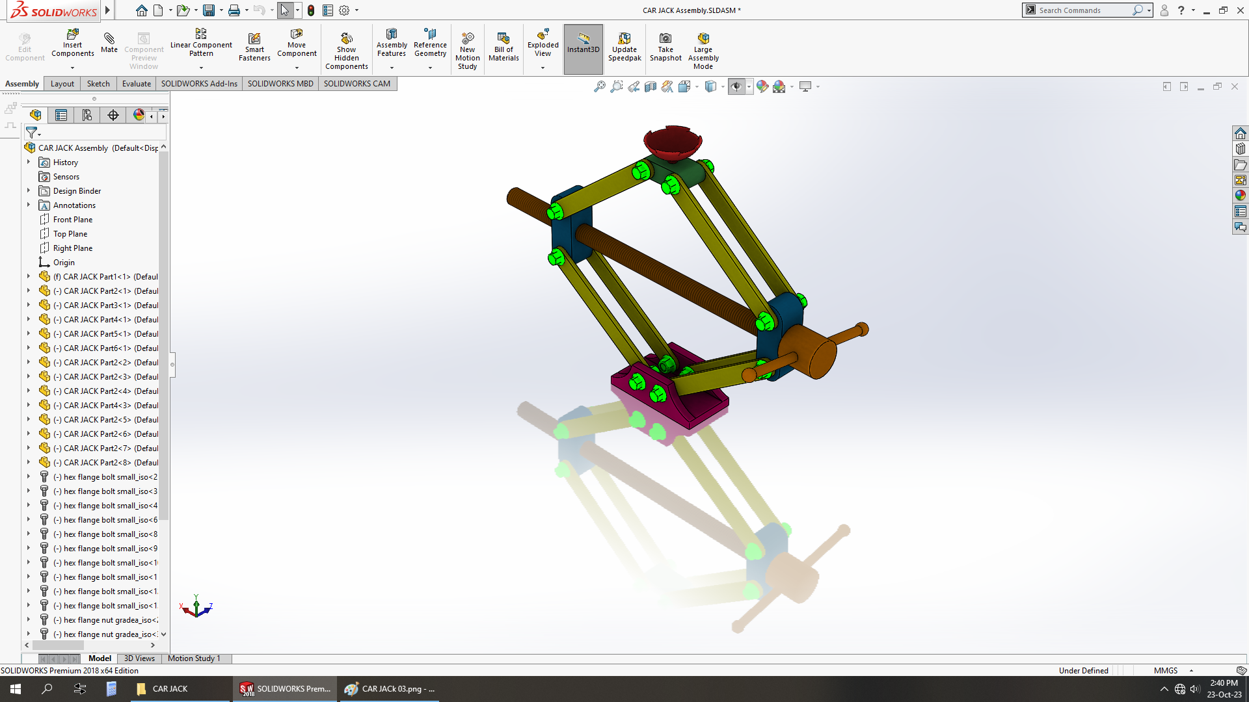Viewport: 1249px width, 702px height.
Task: Open the DisplayManager appearance sphere tab
Action: pyautogui.click(x=139, y=115)
